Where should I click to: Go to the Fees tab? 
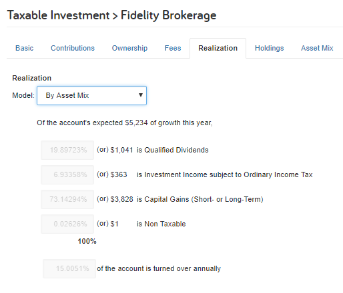(x=173, y=48)
